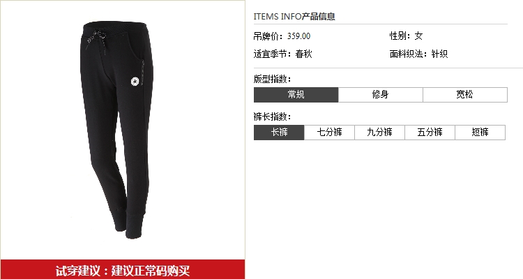Click the 裤长指数 label

(272, 116)
